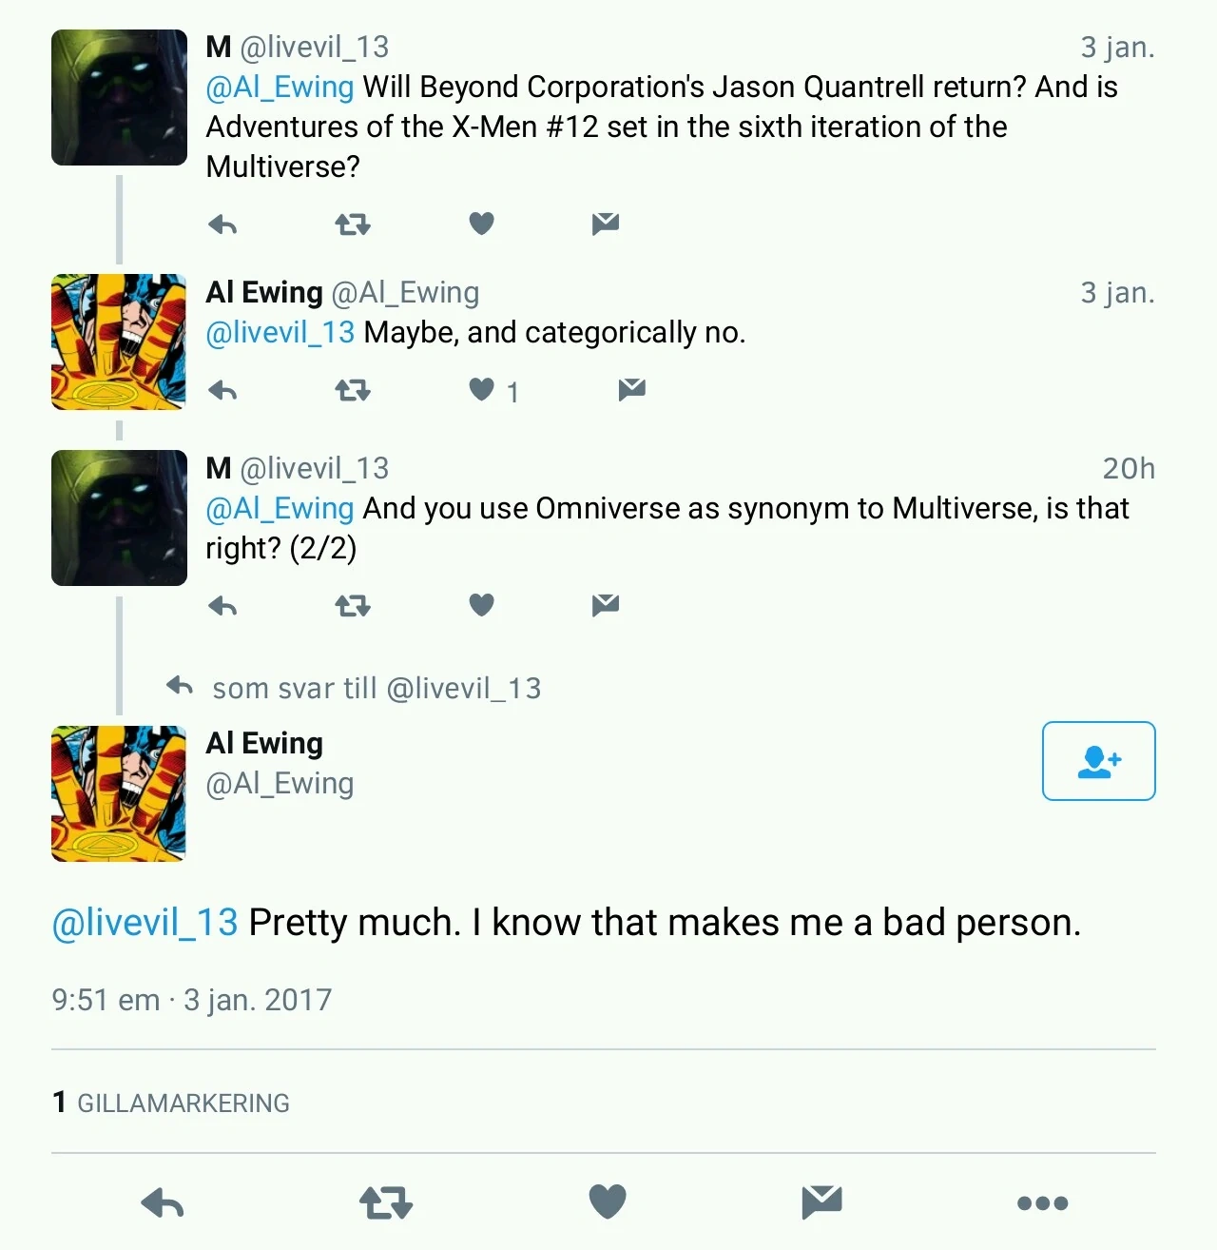
Task: Open more options three-dots menu
Action: tap(1042, 1203)
